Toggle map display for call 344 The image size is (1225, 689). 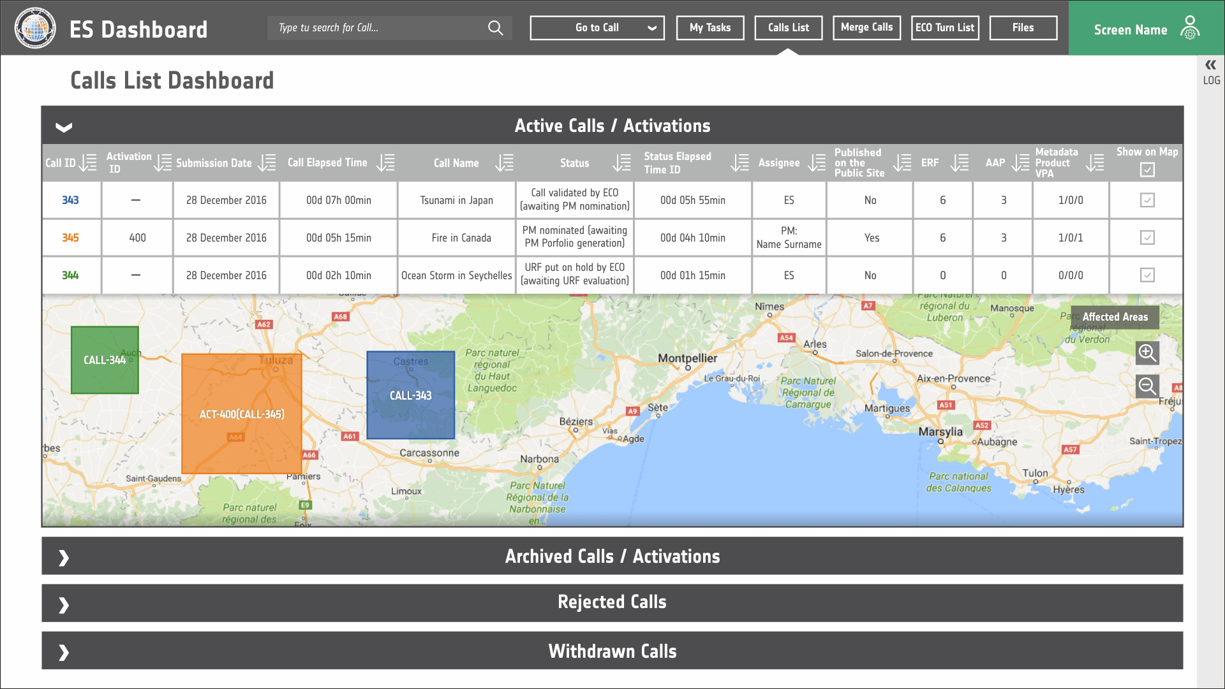point(1147,275)
